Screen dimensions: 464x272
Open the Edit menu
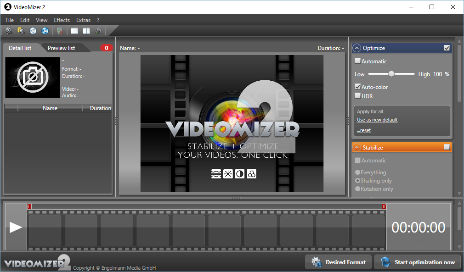click(x=25, y=20)
